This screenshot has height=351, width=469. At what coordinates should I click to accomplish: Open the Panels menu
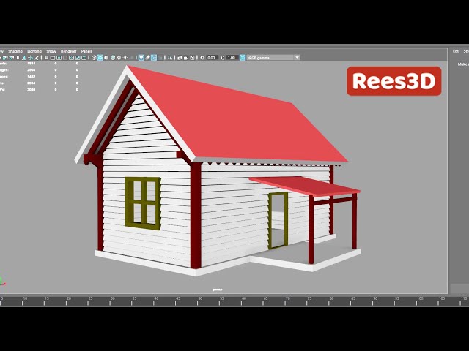(x=86, y=51)
